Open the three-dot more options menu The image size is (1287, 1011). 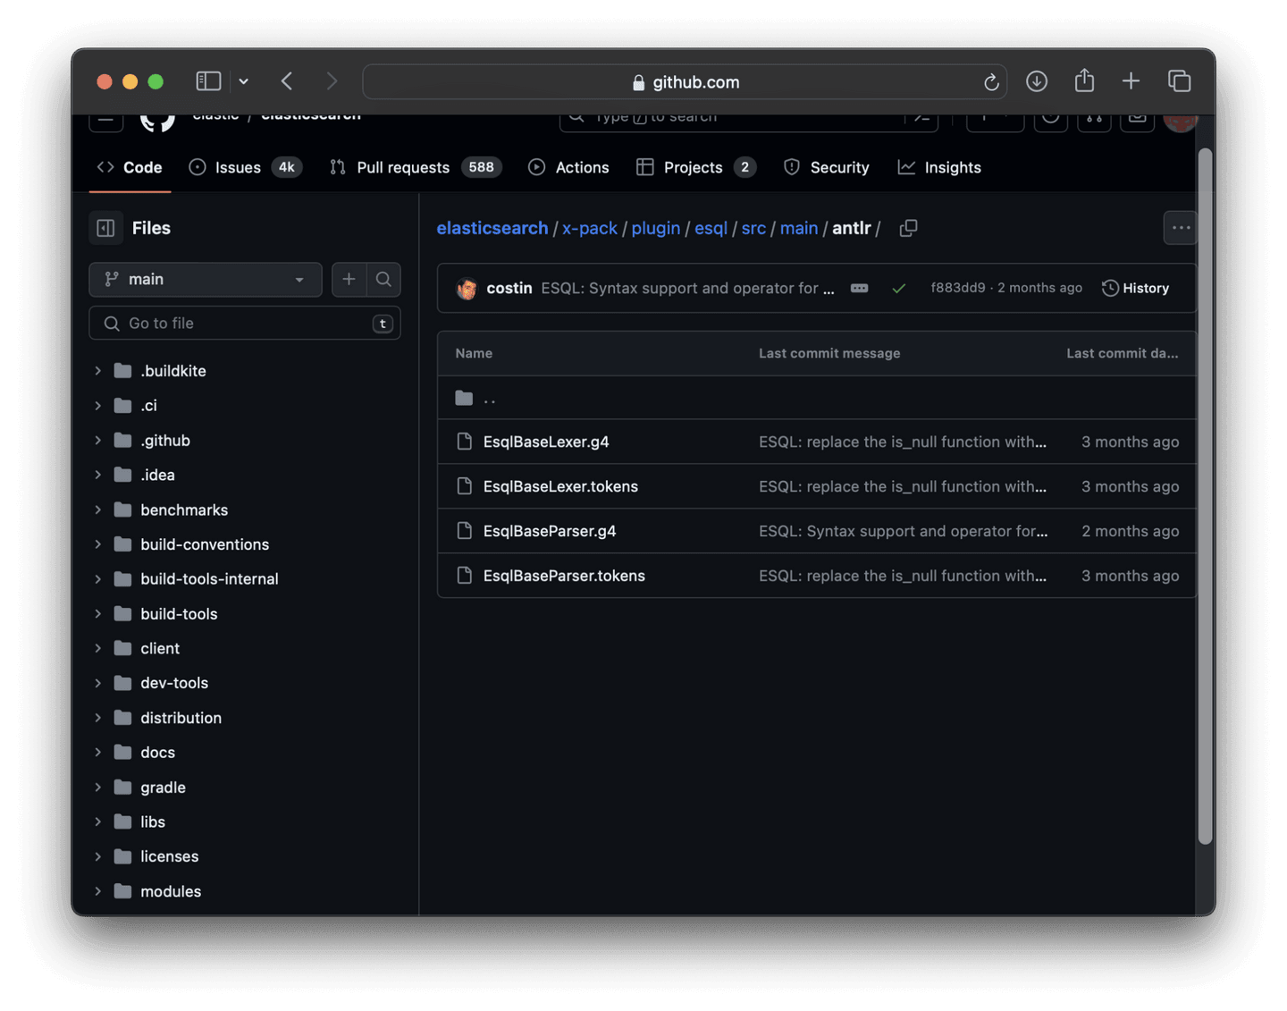tap(1181, 228)
